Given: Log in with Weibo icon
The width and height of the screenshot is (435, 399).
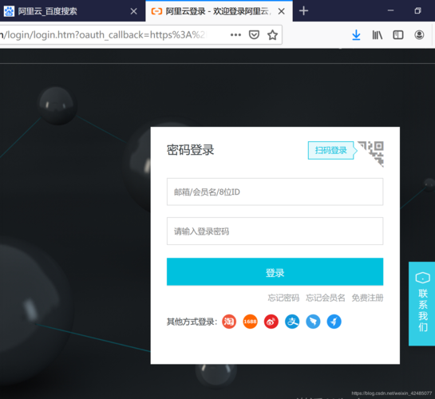Looking at the screenshot, I should coord(271,322).
